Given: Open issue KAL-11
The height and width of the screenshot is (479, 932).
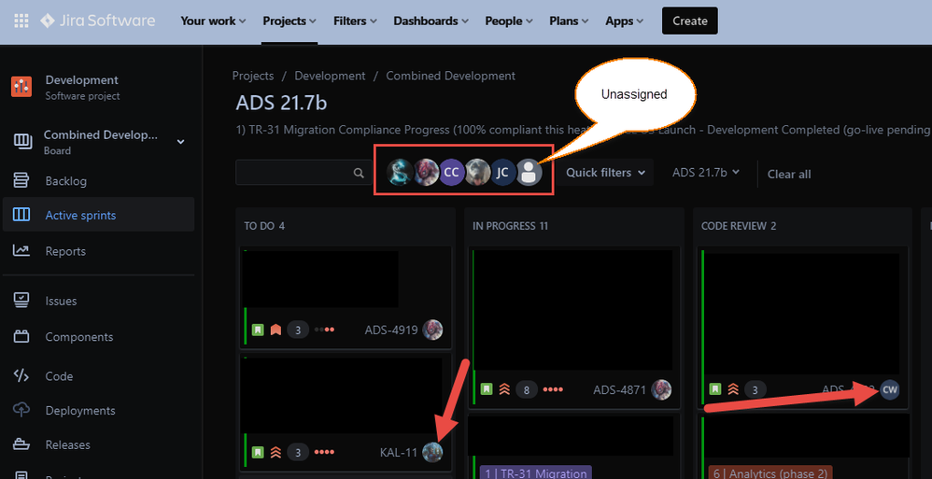Looking at the screenshot, I should 398,452.
